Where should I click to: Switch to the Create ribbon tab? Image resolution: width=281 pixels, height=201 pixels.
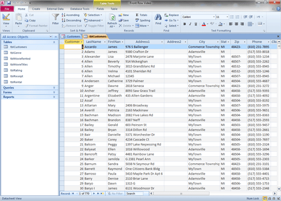(36, 9)
